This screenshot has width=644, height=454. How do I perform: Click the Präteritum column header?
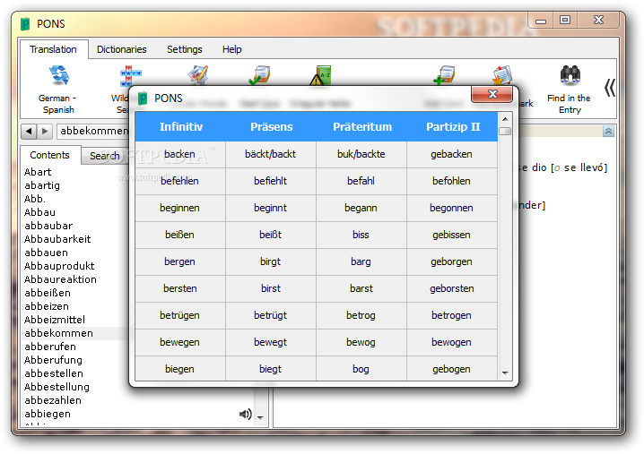click(x=361, y=127)
